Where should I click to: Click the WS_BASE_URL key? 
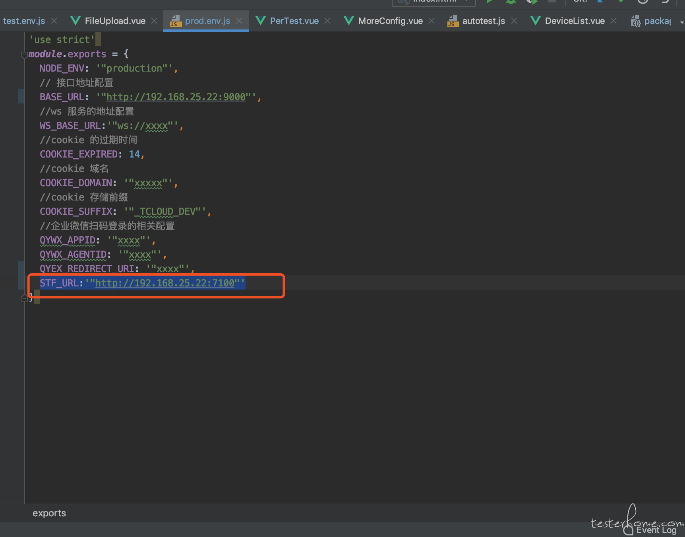[x=70, y=126]
